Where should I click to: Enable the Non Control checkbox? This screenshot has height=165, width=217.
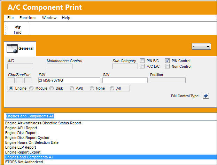(167, 66)
